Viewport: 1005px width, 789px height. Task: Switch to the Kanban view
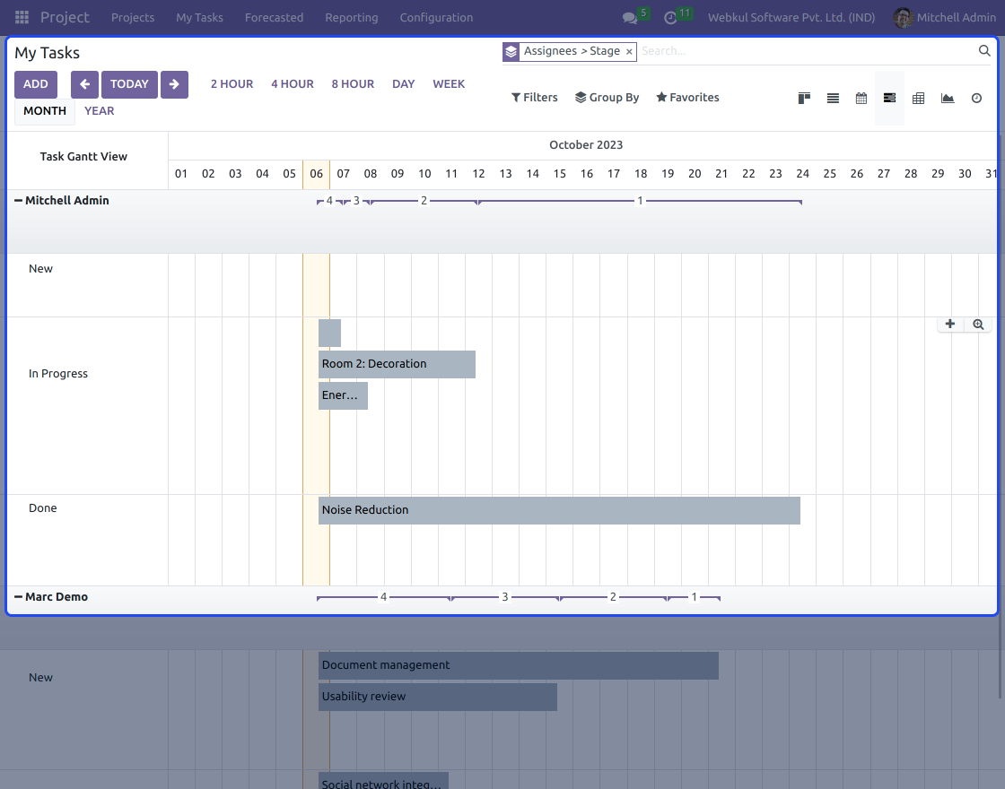[x=804, y=98]
